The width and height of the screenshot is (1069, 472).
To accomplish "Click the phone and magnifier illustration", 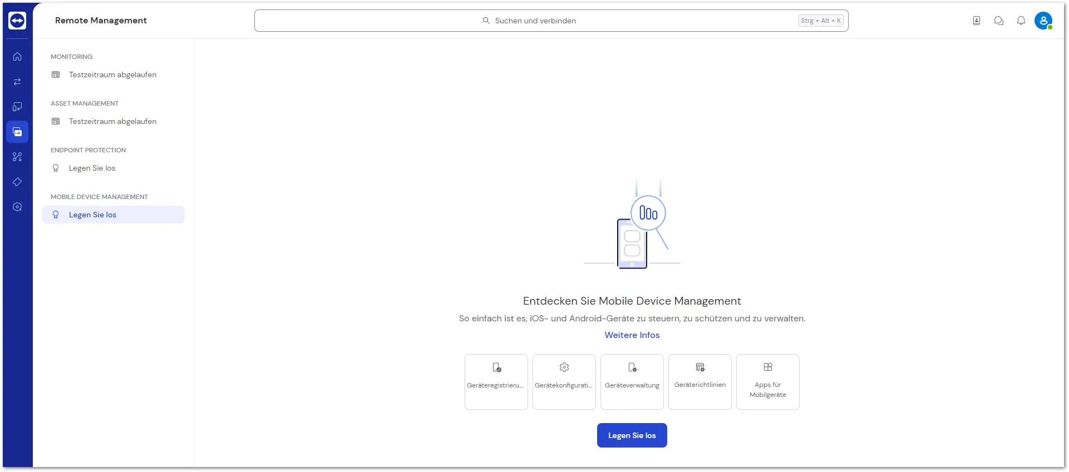I will coord(632,223).
